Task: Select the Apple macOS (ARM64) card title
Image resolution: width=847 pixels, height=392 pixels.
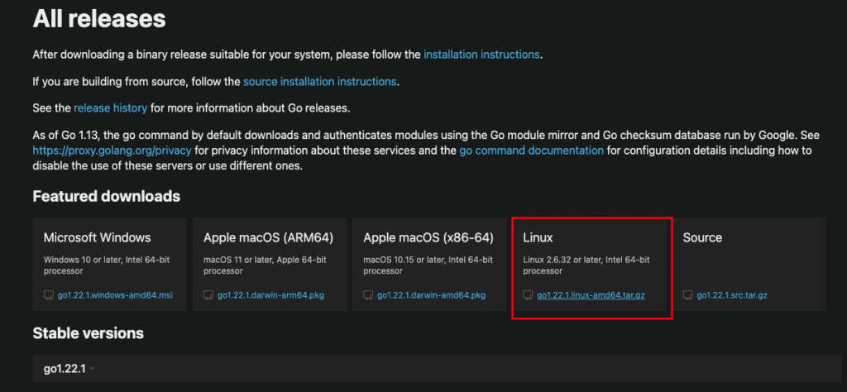Action: point(268,238)
